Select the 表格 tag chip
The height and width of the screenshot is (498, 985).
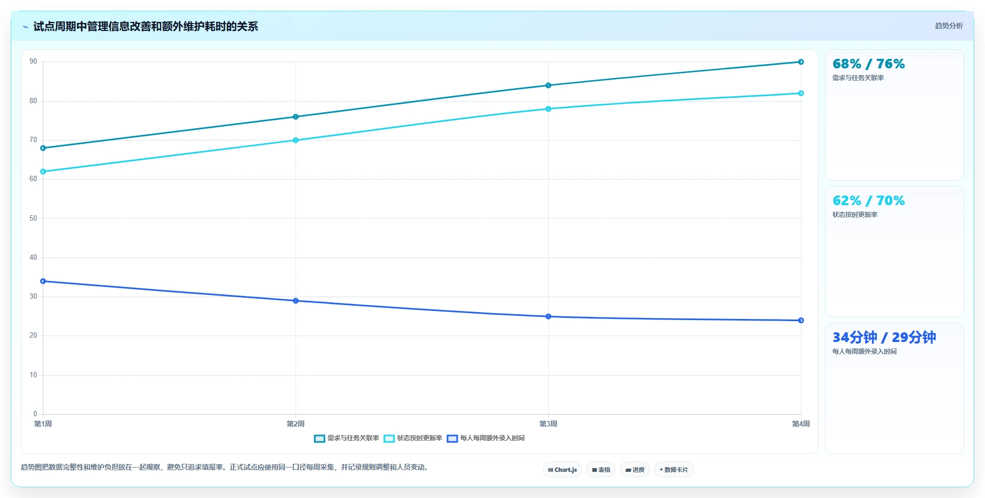[601, 470]
